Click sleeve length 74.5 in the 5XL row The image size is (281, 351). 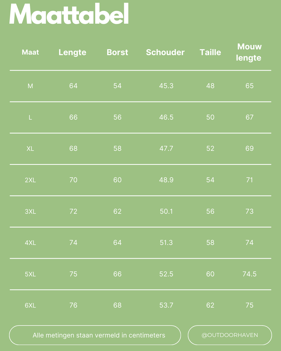click(x=249, y=274)
